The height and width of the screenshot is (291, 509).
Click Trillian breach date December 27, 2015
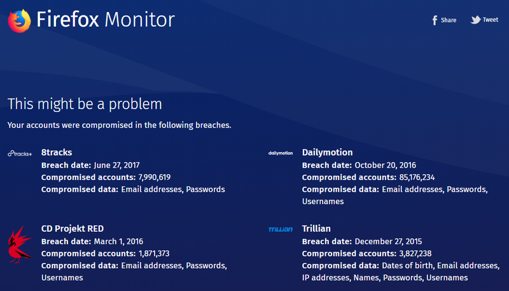[388, 241]
